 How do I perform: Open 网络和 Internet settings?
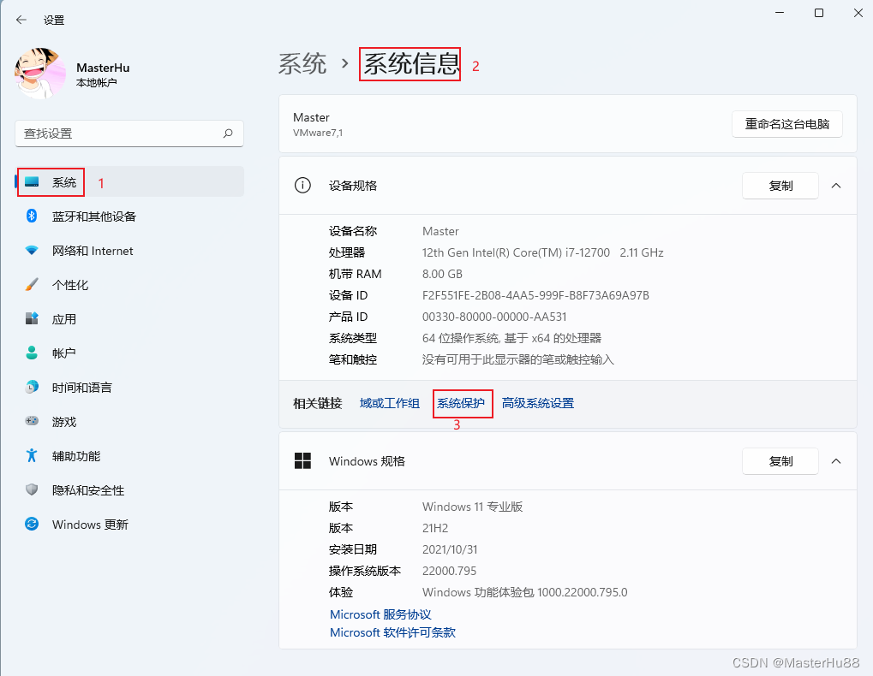(129, 251)
